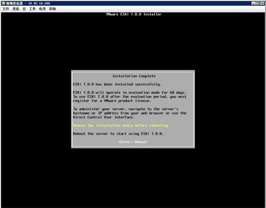This screenshot has width=266, height=208.
Task: Close the video viewer window
Action: (x=262, y=3)
